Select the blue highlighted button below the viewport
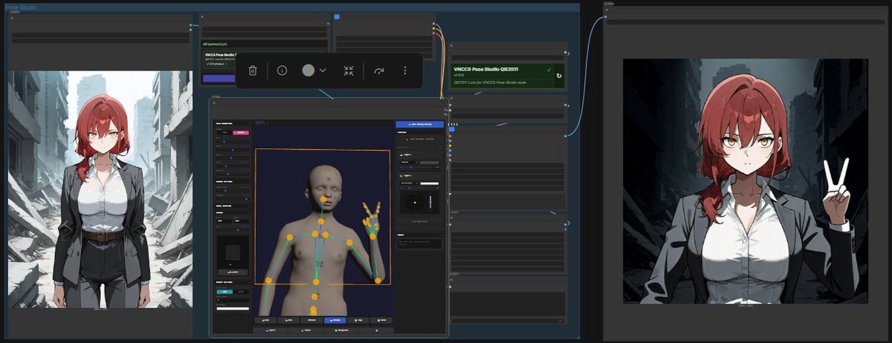The height and width of the screenshot is (343, 892). coord(334,321)
